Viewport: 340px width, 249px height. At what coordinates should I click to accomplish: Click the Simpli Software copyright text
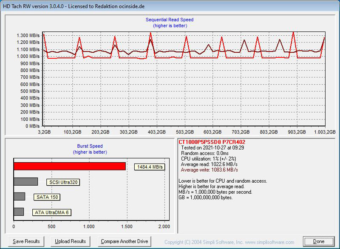[229, 242]
